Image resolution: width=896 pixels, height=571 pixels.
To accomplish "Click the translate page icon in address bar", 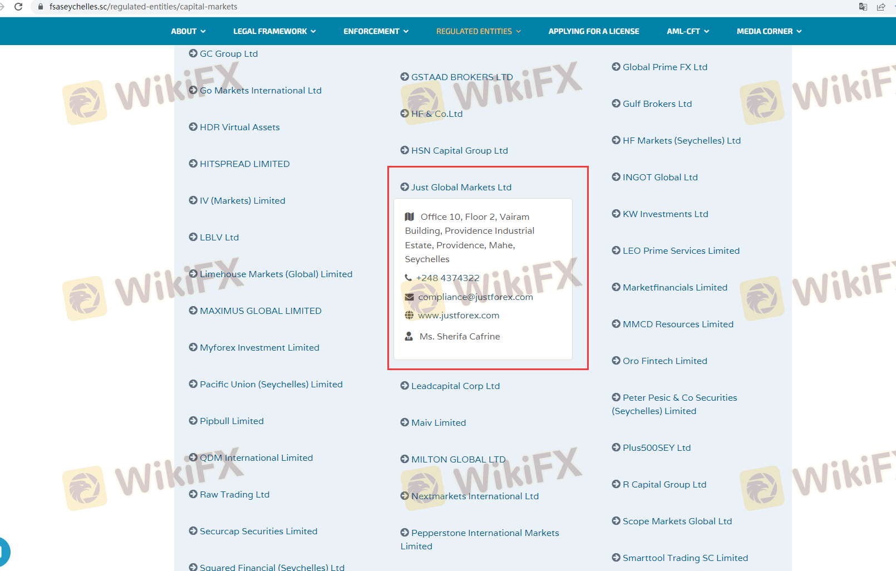I will click(863, 7).
